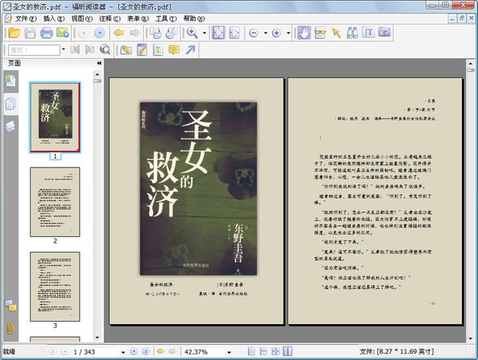Open the 文件(F) menu
The image size is (478, 360).
pyautogui.click(x=25, y=18)
